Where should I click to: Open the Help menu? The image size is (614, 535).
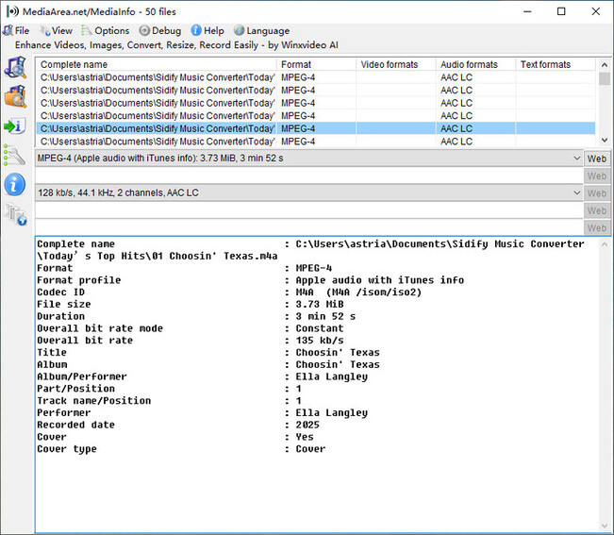pyautogui.click(x=207, y=30)
